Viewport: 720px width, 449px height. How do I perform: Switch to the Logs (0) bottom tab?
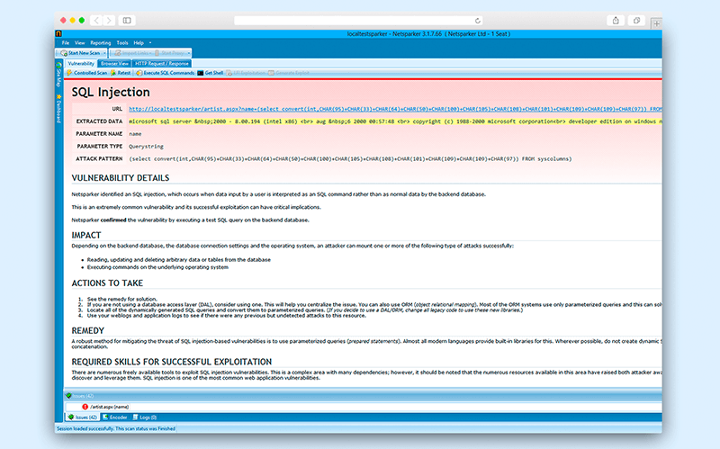point(145,418)
